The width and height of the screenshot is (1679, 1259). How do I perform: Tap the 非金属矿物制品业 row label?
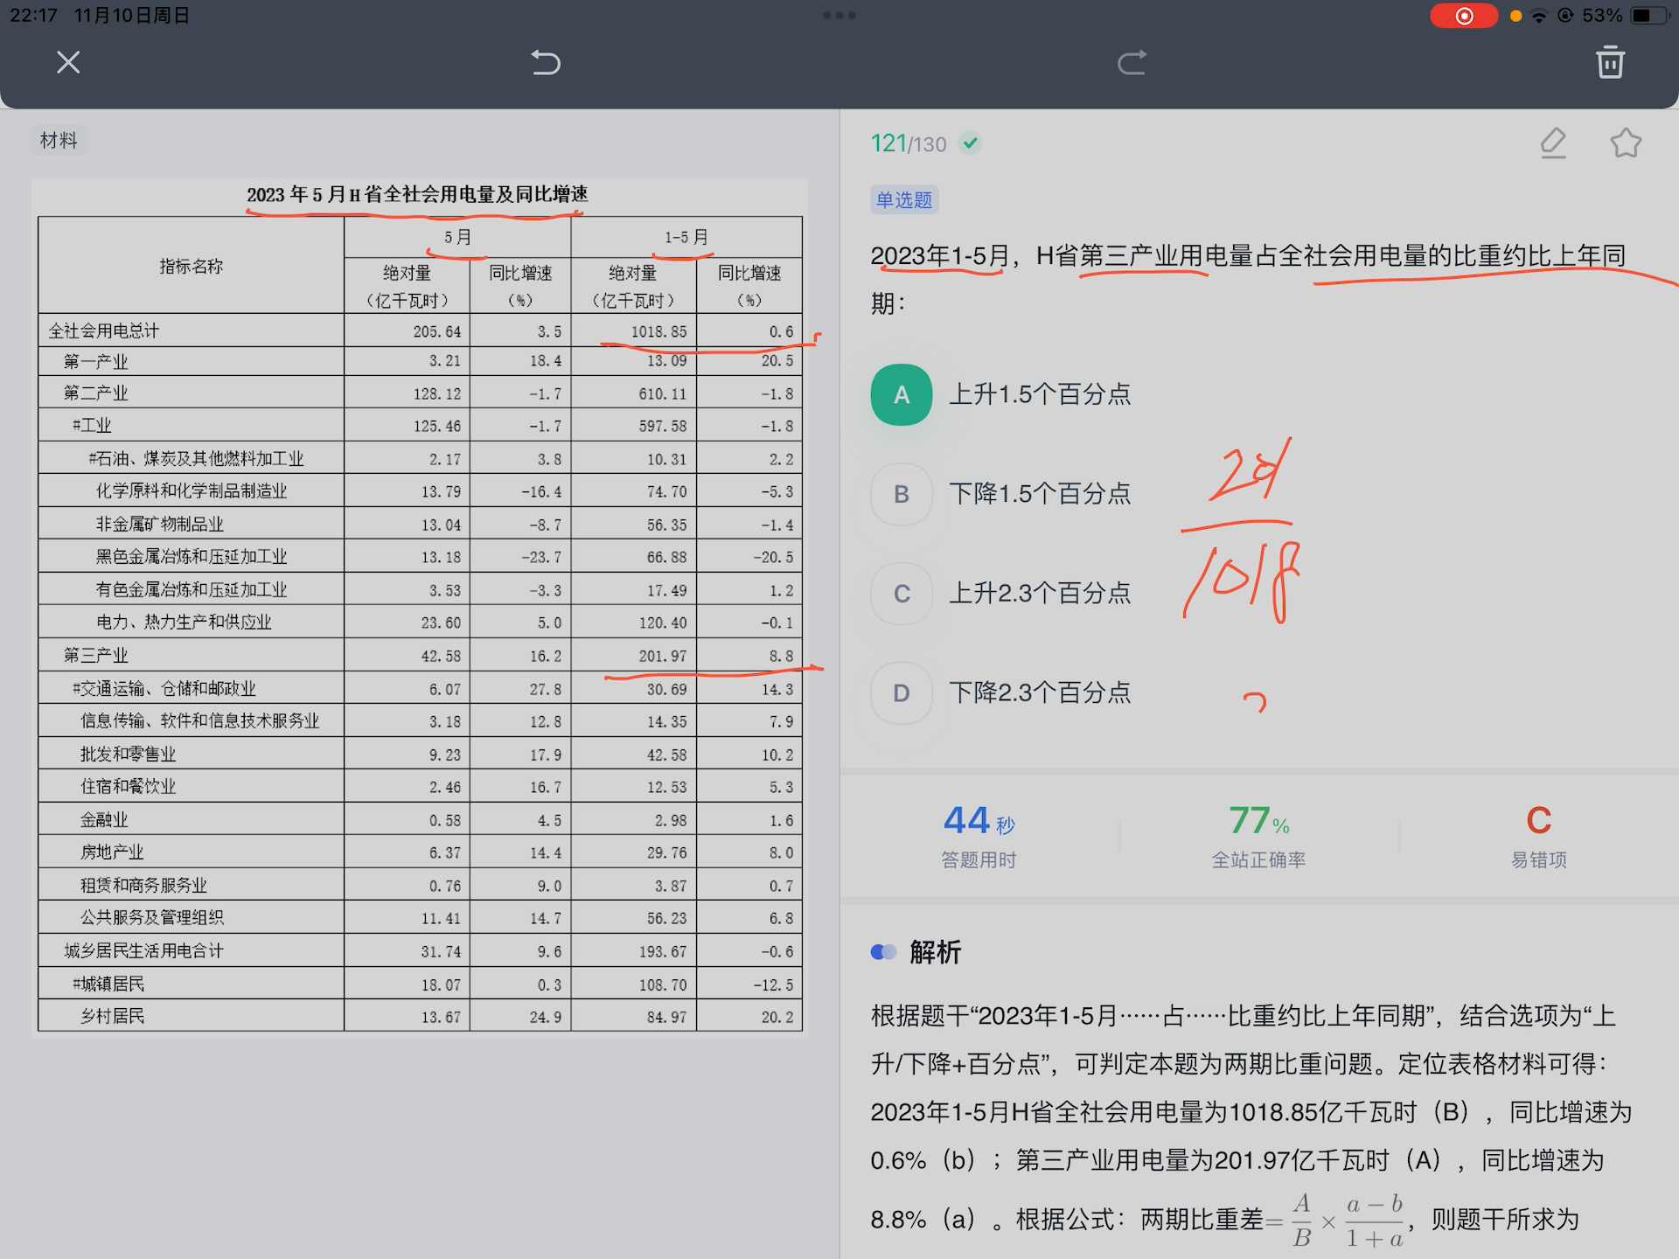pyautogui.click(x=160, y=525)
